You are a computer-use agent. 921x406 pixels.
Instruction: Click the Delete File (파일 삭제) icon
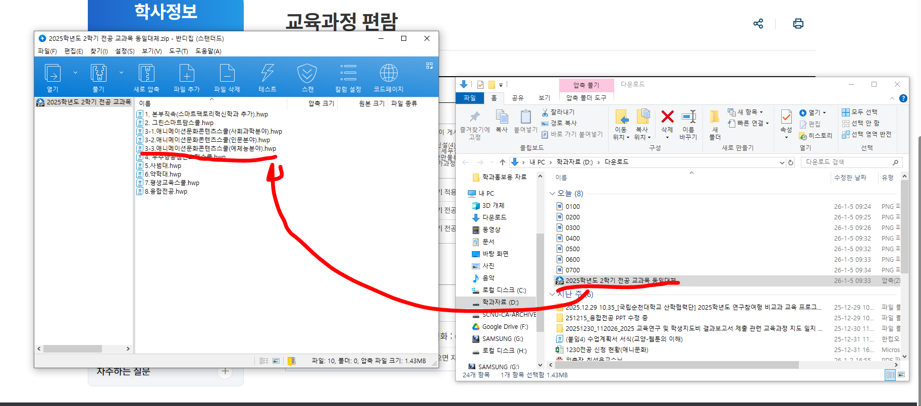[227, 74]
